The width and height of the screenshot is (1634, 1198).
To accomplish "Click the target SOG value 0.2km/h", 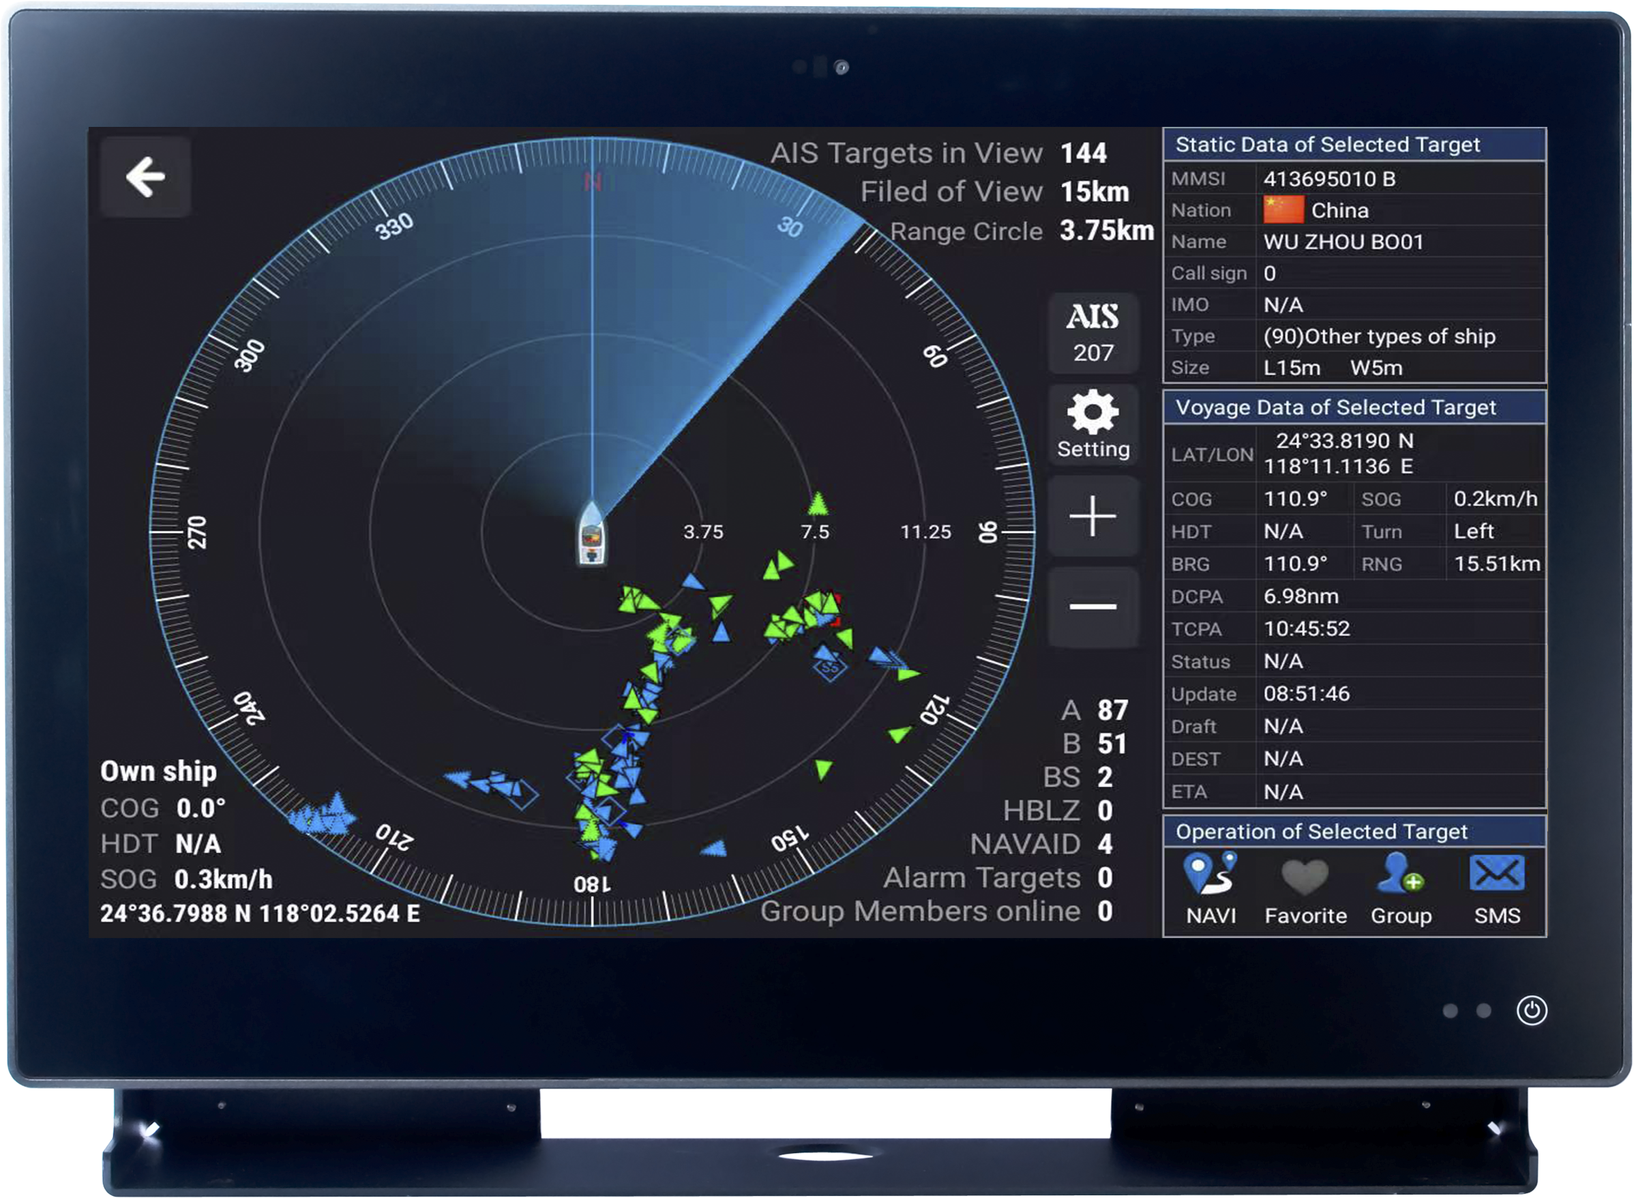I will click(1495, 498).
